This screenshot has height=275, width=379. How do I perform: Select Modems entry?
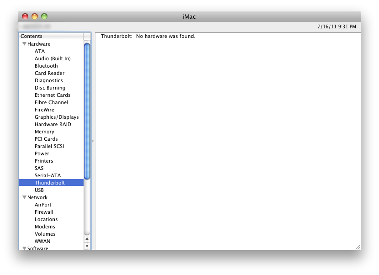tap(45, 227)
